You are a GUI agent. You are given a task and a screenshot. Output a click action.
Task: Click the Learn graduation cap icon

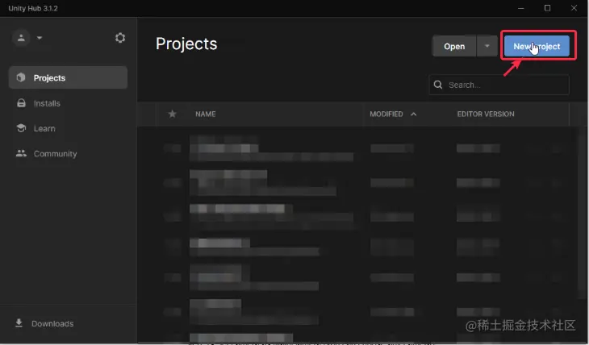point(22,128)
